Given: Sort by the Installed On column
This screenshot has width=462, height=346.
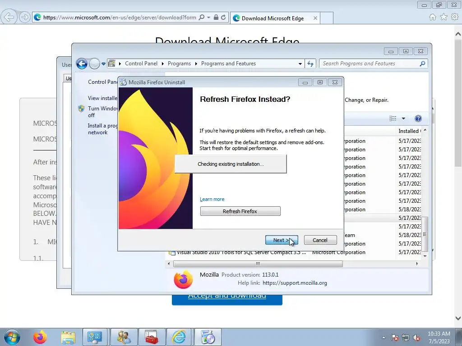Looking at the screenshot, I should point(409,131).
